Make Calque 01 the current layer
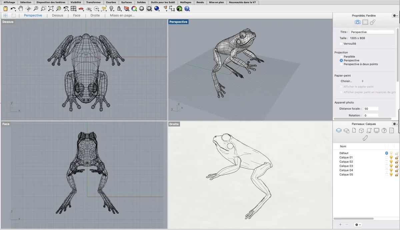The height and width of the screenshot is (230, 400). coord(387,157)
